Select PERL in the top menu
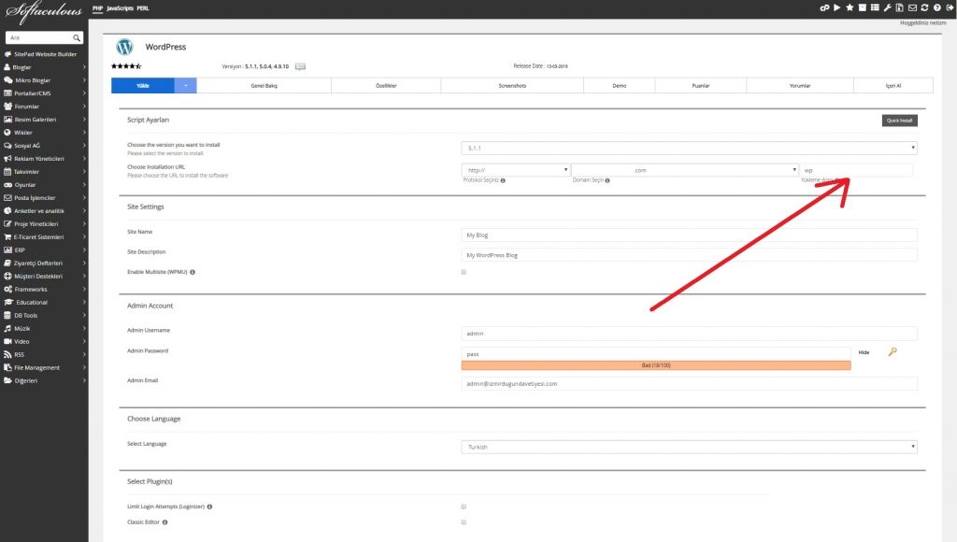Viewport: 957px width, 542px height. (x=143, y=8)
